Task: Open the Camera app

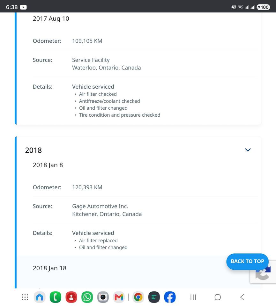Action: point(103,297)
